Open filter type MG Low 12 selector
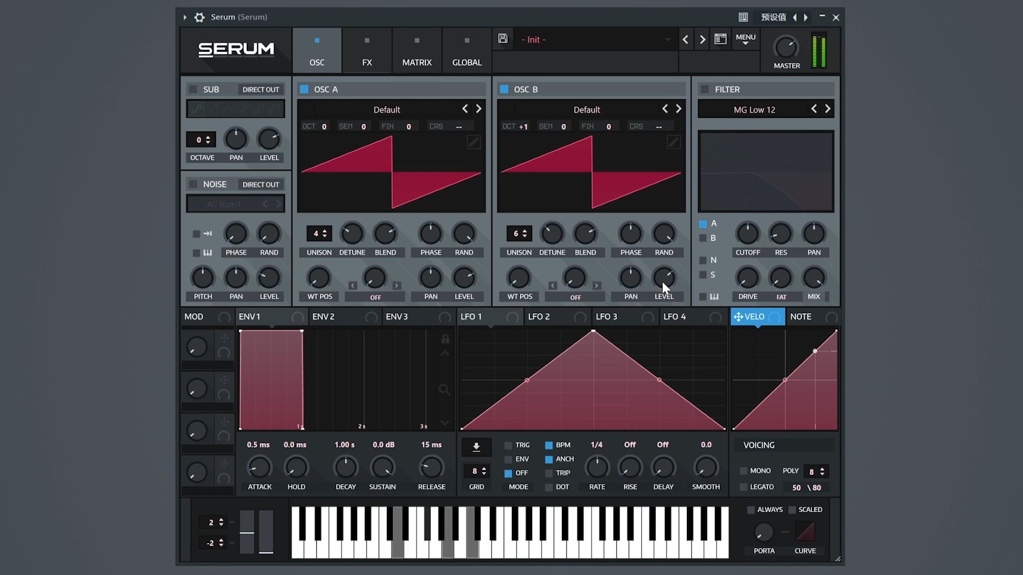Screen dimensions: 1023x575 [754, 109]
